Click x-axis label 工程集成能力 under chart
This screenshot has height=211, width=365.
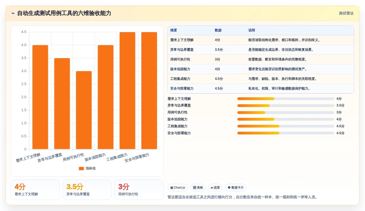(x=117, y=157)
